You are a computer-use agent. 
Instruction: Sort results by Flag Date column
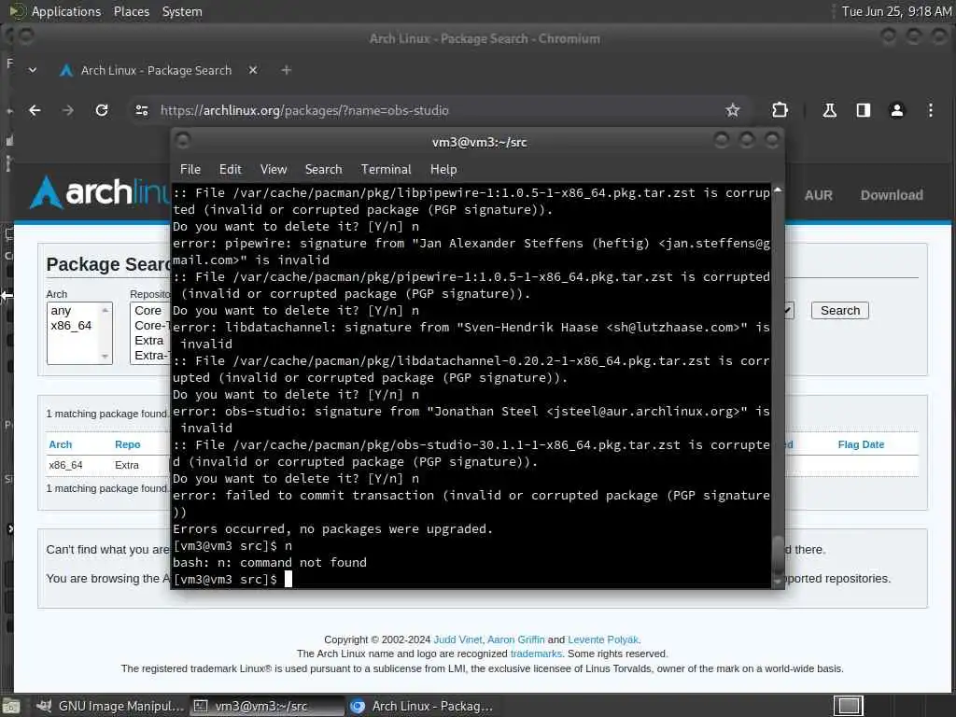point(861,444)
